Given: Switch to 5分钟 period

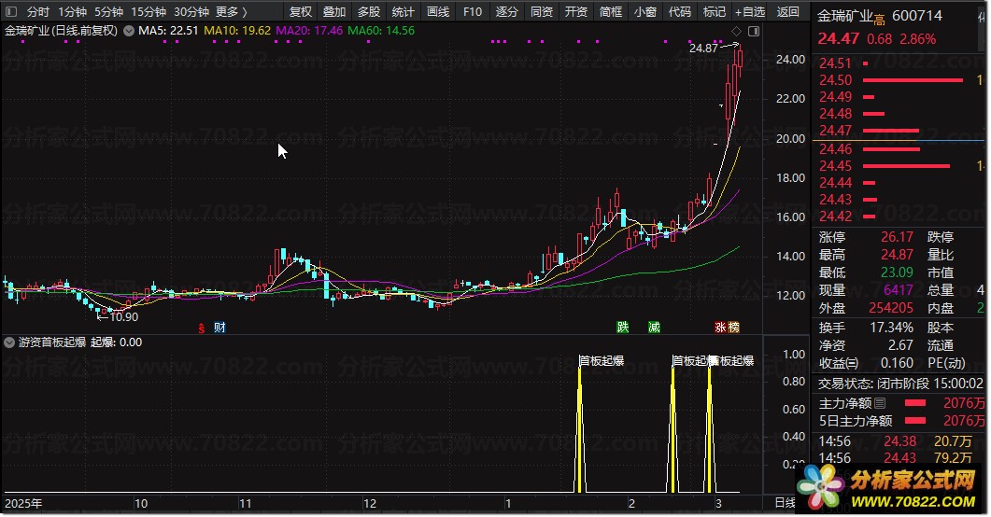Looking at the screenshot, I should click(x=108, y=12).
